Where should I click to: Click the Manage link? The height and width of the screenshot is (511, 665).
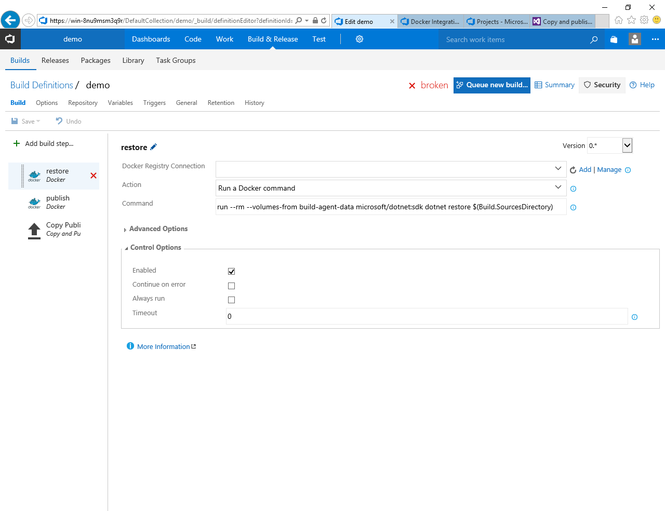[609, 170]
